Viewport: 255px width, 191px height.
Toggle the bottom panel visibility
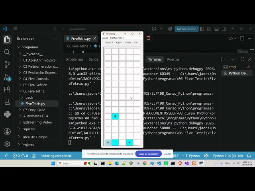point(216,29)
